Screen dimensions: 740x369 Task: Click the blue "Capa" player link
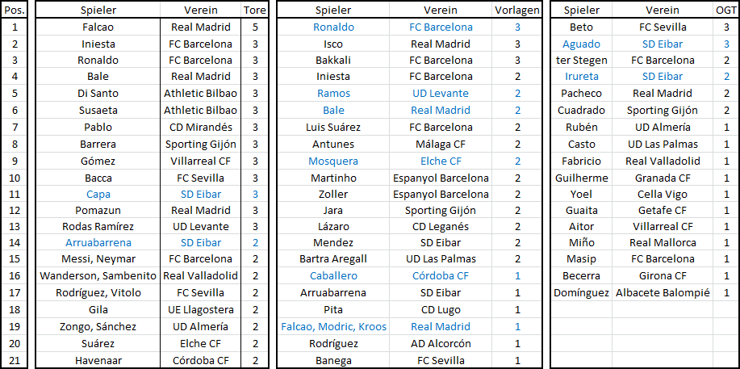pyautogui.click(x=98, y=195)
